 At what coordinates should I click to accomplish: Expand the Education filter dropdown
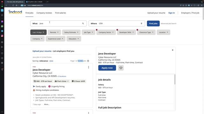point(74,39)
